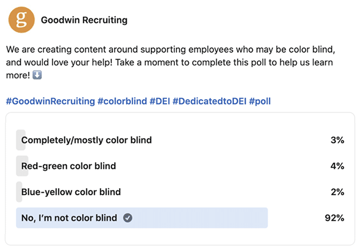Screen dimensions: 362x251
Task: Open the #DEI hashtag
Action: point(160,101)
